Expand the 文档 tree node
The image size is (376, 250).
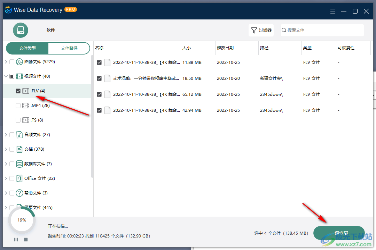click(6, 149)
